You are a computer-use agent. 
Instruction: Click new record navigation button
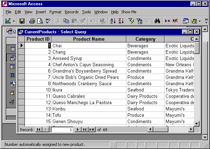tap(92, 130)
